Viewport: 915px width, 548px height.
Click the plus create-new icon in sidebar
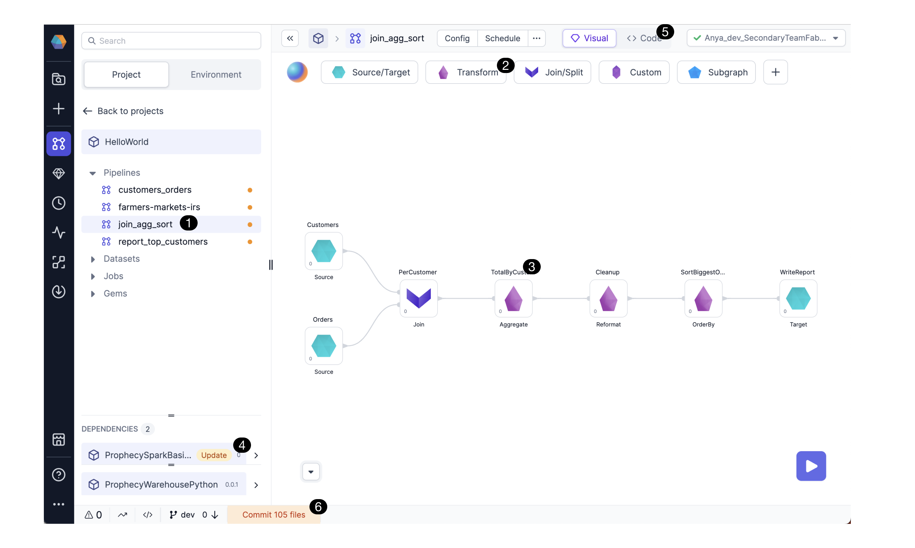(x=59, y=109)
